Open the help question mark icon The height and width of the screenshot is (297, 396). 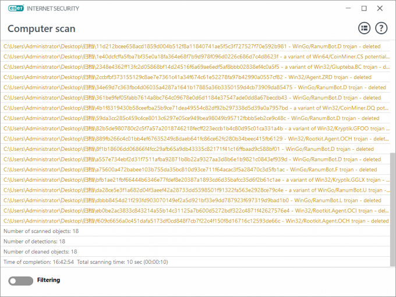tap(381, 28)
